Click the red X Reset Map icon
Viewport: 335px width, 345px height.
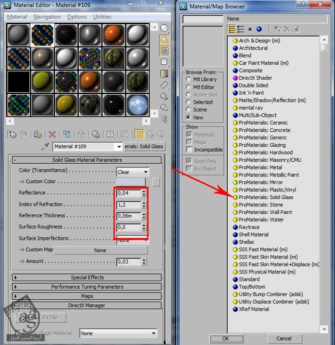[x=51, y=134]
